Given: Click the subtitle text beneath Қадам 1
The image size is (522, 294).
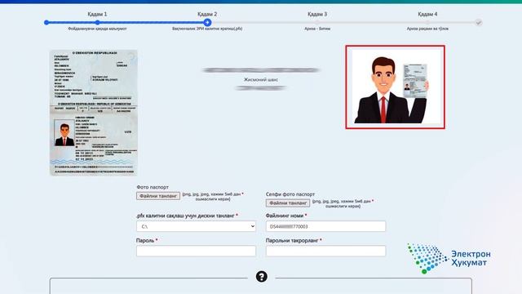Looking at the screenshot, I should tap(97, 29).
